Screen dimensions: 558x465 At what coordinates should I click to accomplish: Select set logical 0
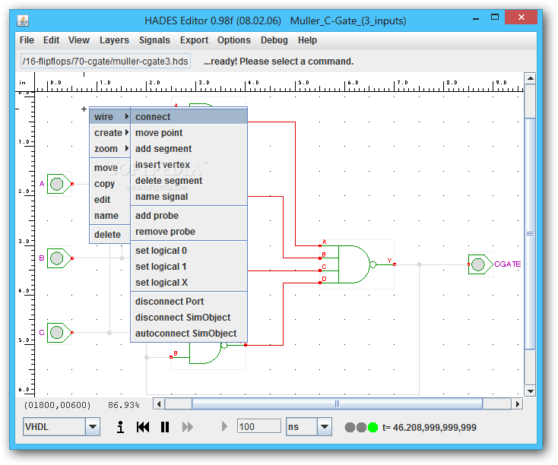click(189, 251)
